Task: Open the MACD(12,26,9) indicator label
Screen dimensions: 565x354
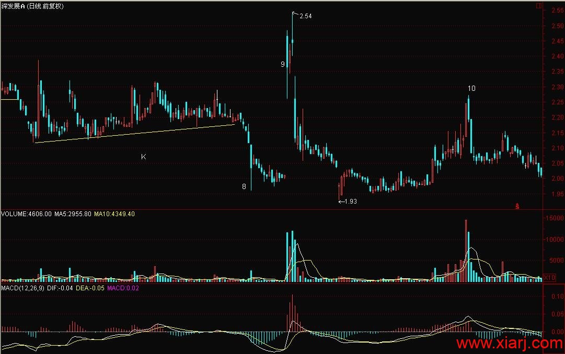Action: (22, 288)
